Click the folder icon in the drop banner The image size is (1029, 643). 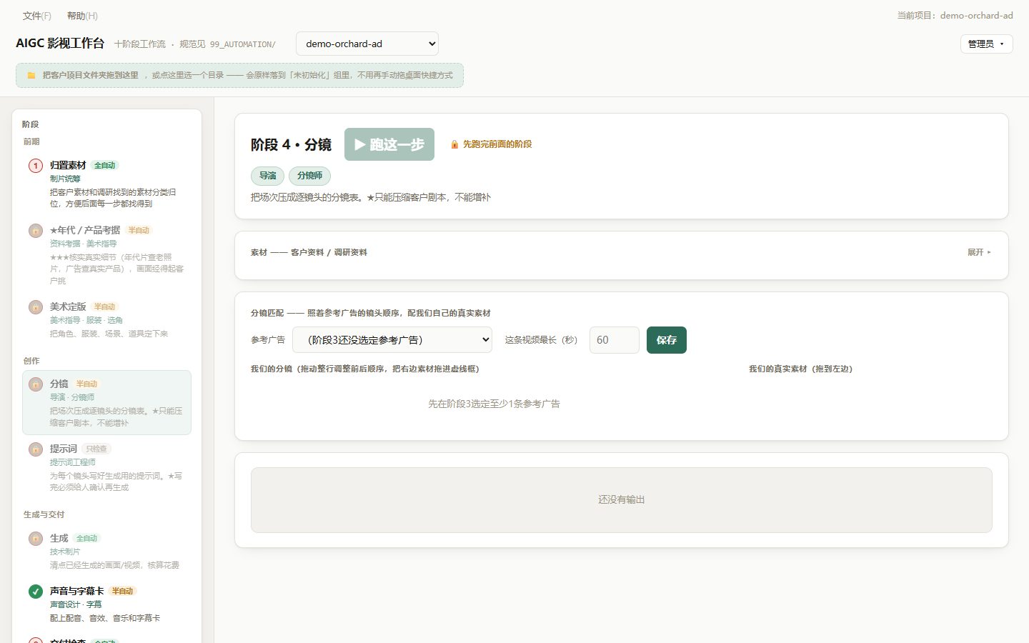[x=31, y=75]
